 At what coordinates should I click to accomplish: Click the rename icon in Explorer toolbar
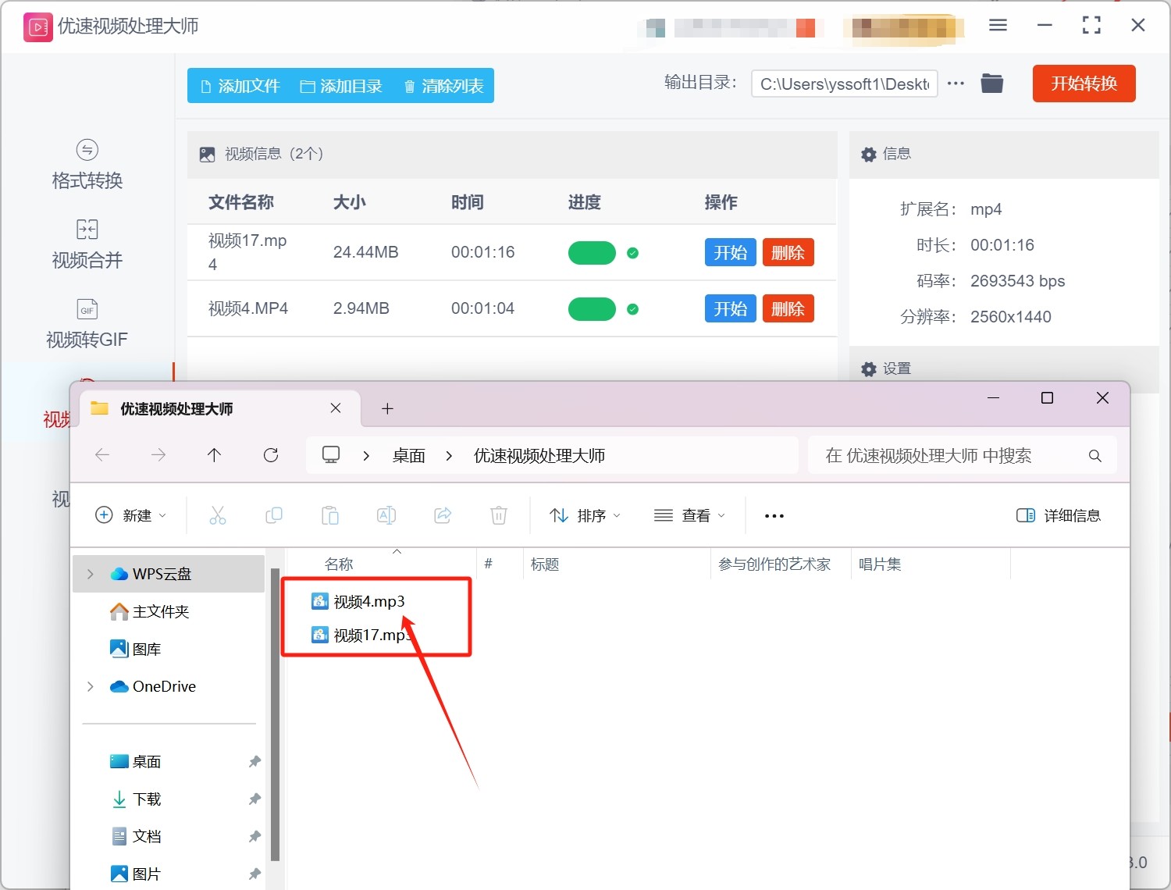pyautogui.click(x=386, y=515)
